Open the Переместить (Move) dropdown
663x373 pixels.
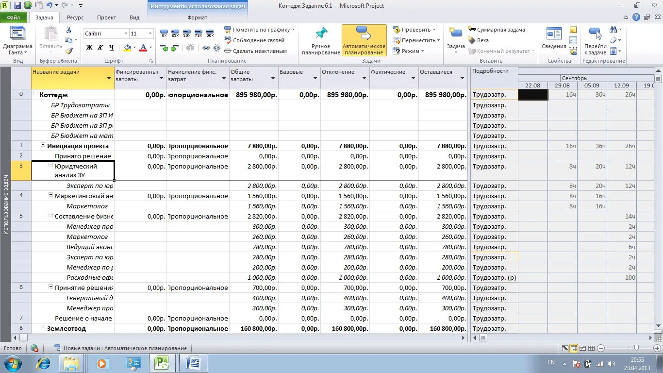pyautogui.click(x=438, y=40)
